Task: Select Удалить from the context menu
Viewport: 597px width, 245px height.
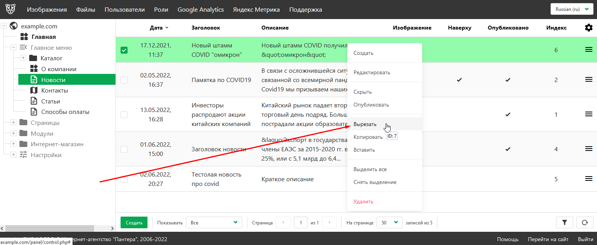Action: 363,201
